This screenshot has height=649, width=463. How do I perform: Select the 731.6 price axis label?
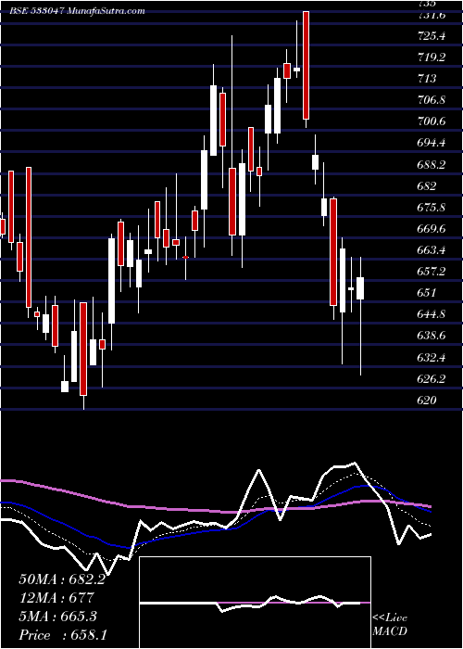[432, 16]
